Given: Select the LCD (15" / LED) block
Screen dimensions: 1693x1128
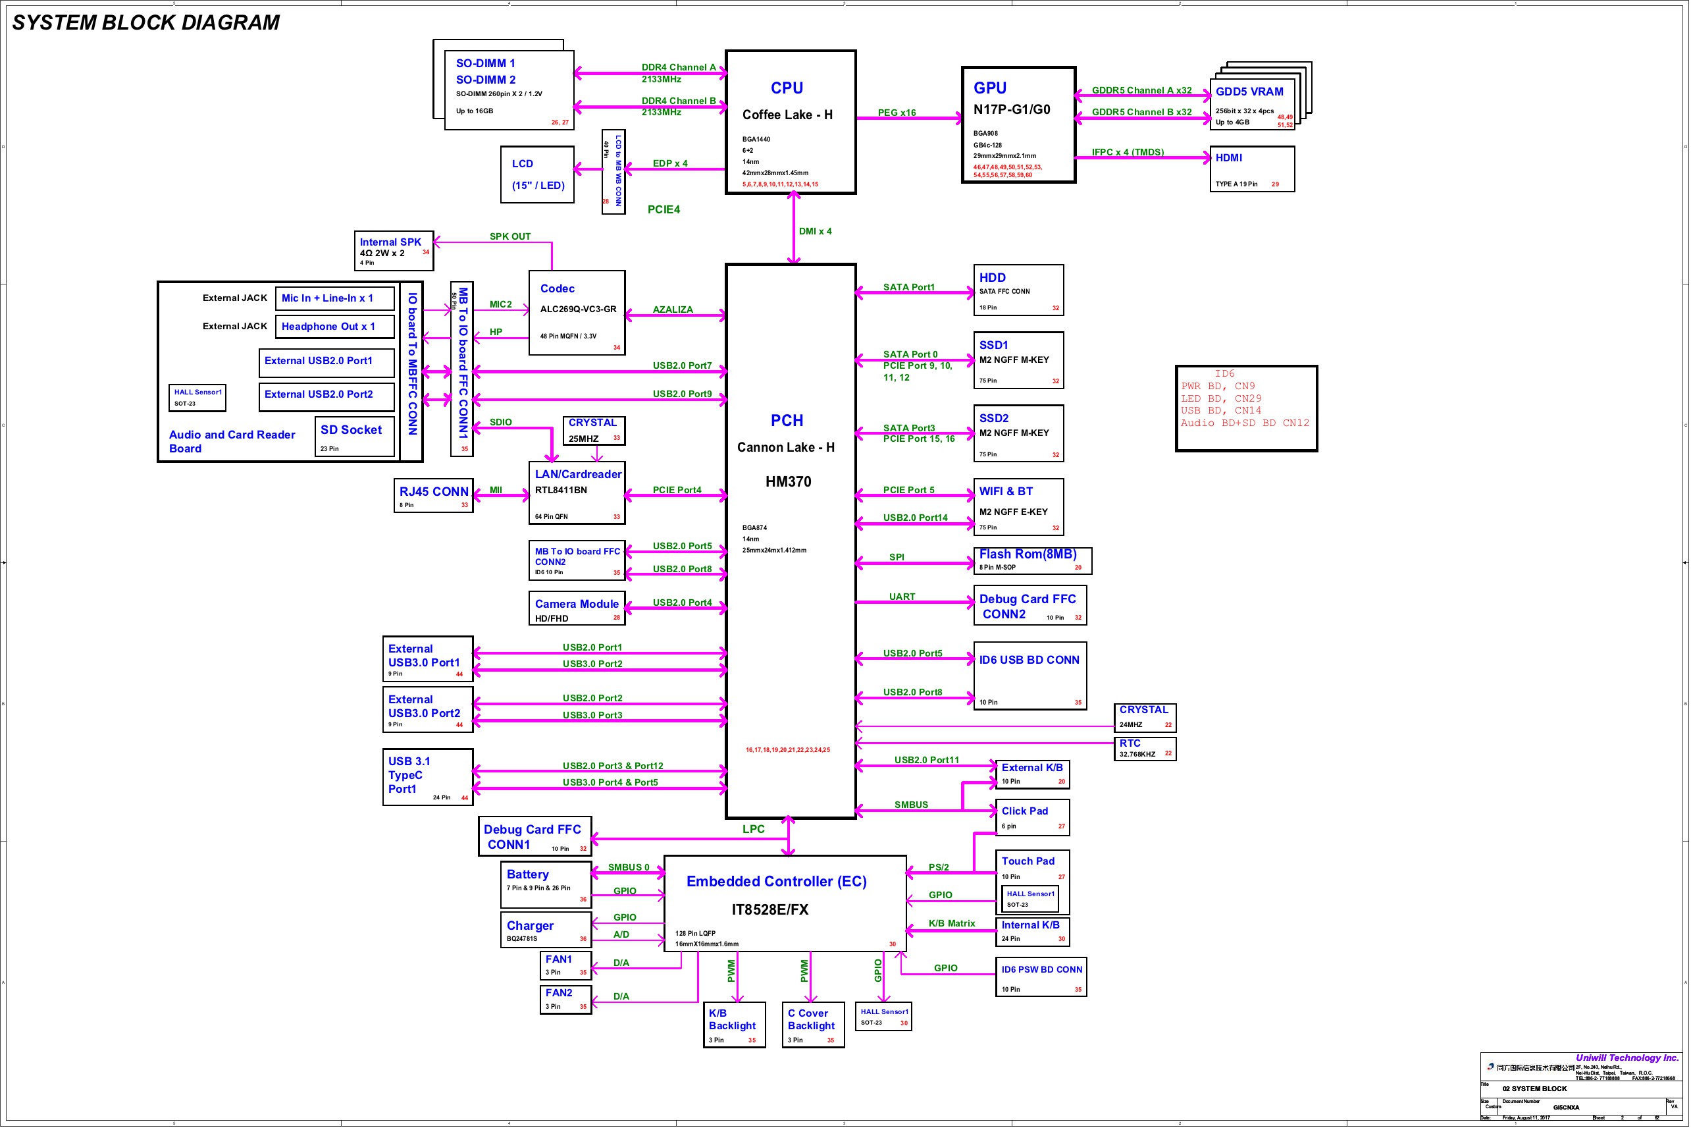Looking at the screenshot, I should click(537, 174).
